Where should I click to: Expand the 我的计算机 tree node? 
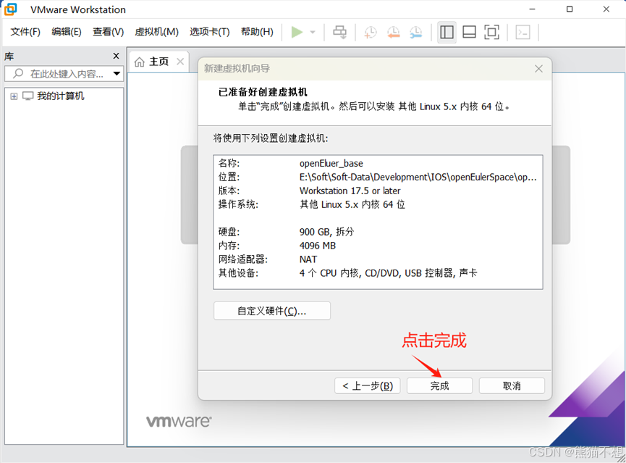14,96
